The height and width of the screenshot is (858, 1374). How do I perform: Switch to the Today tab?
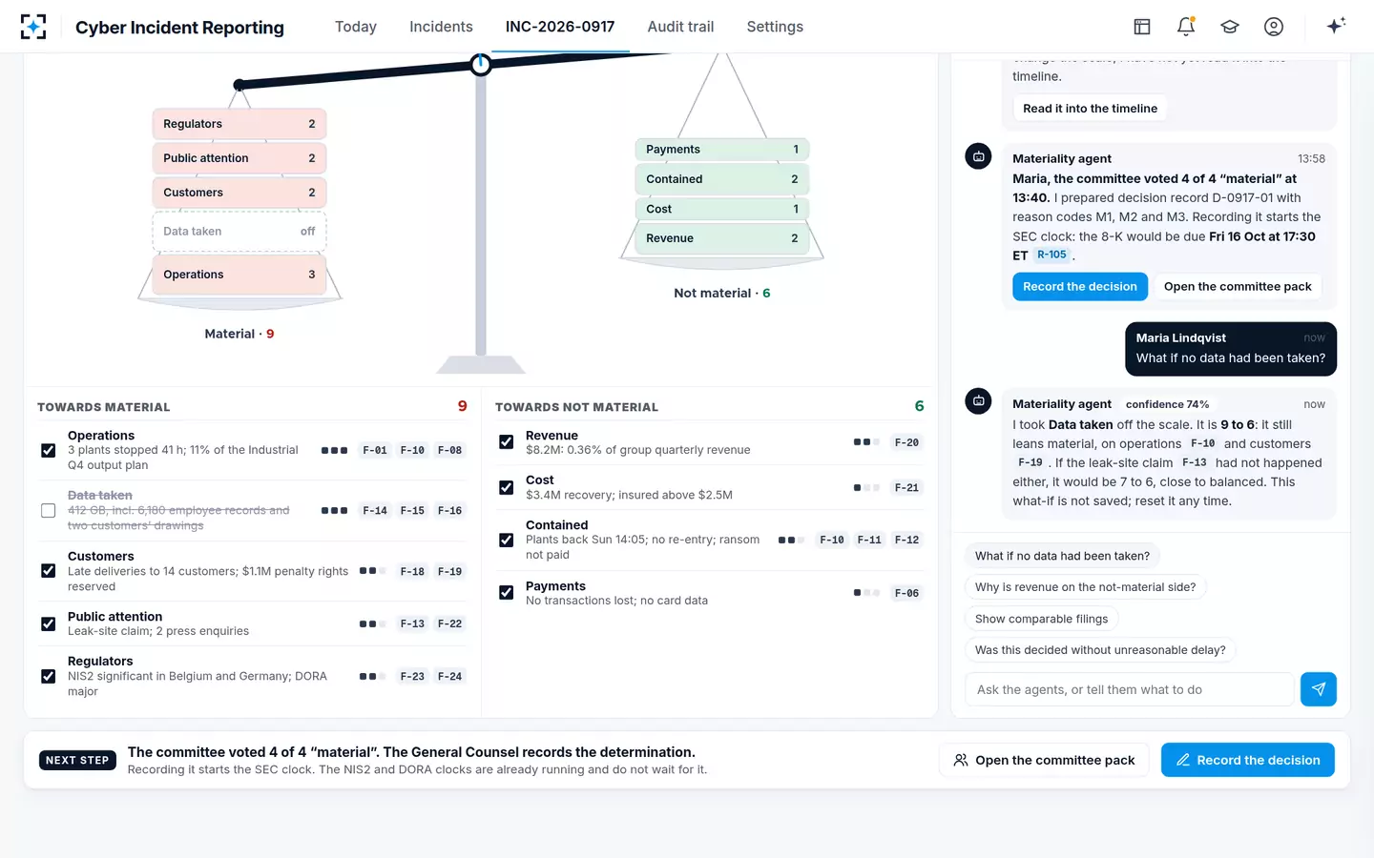356,27
